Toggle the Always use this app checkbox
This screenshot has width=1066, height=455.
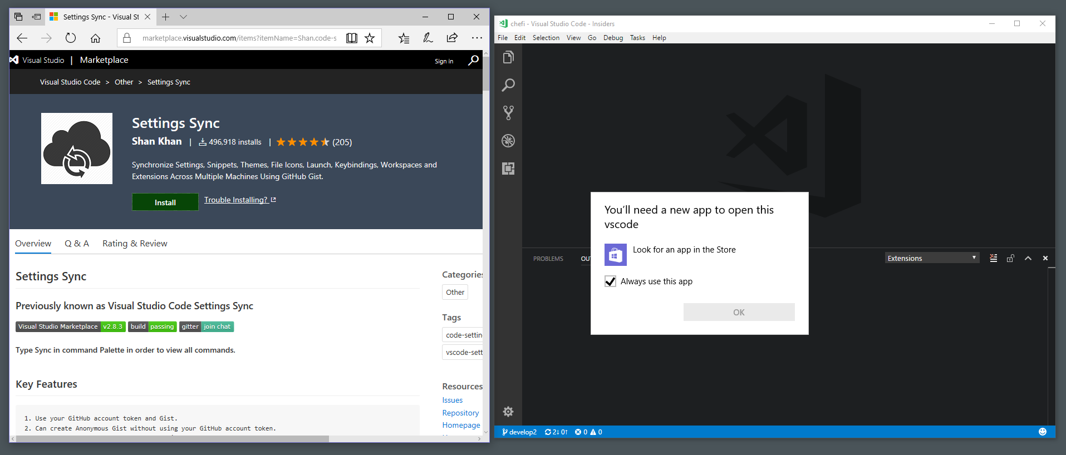[x=611, y=281]
